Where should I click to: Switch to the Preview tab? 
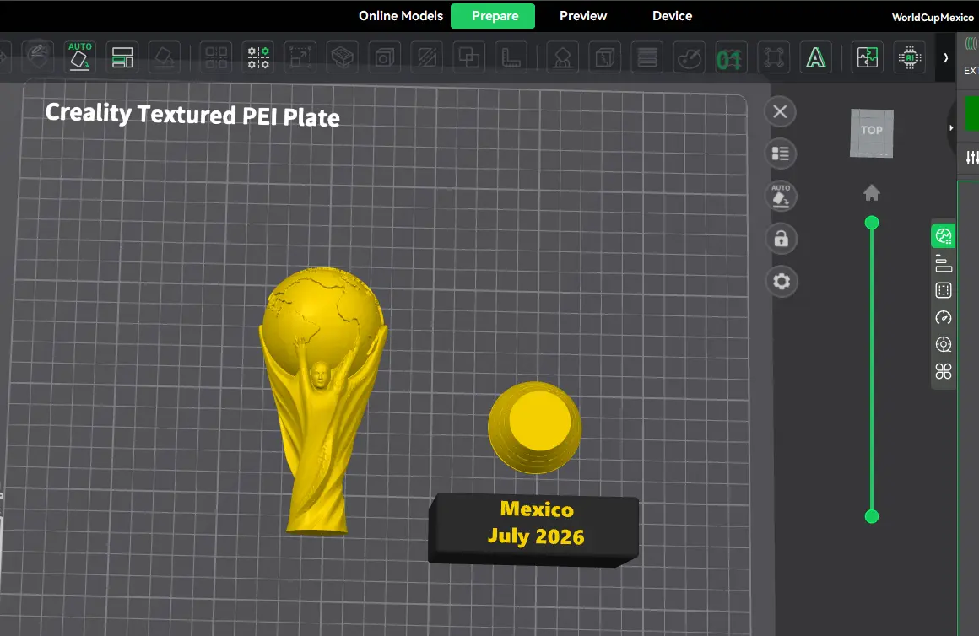(x=583, y=16)
